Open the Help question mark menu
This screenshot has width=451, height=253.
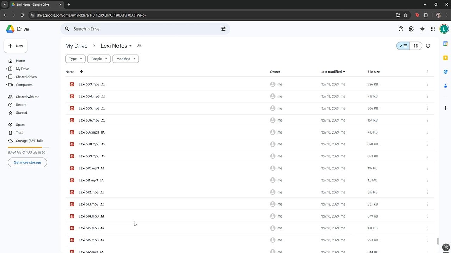point(401,29)
